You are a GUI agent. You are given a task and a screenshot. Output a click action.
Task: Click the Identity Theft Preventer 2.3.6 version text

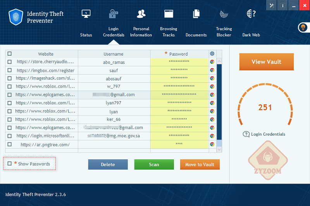point(36,194)
